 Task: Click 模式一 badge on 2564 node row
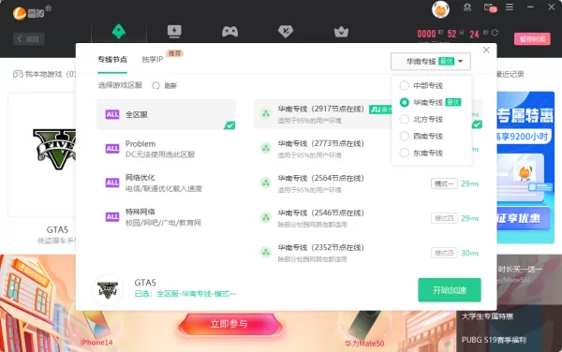click(444, 183)
